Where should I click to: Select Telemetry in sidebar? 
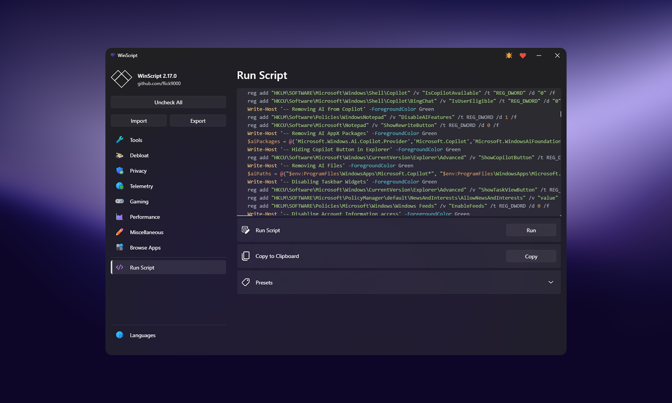coord(168,186)
